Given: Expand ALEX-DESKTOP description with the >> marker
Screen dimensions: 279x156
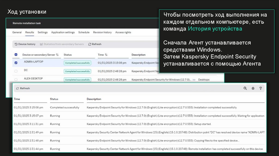Looking at the screenshot, I should coord(194,80).
